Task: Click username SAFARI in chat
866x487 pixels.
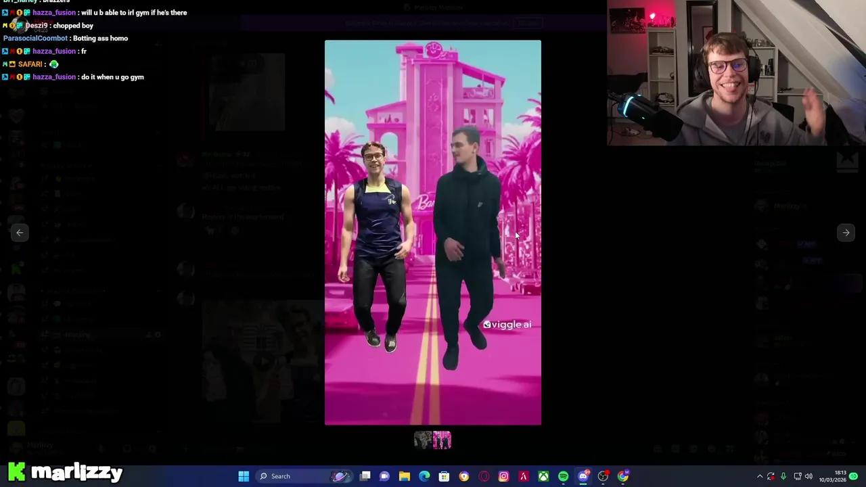Action: 30,64
